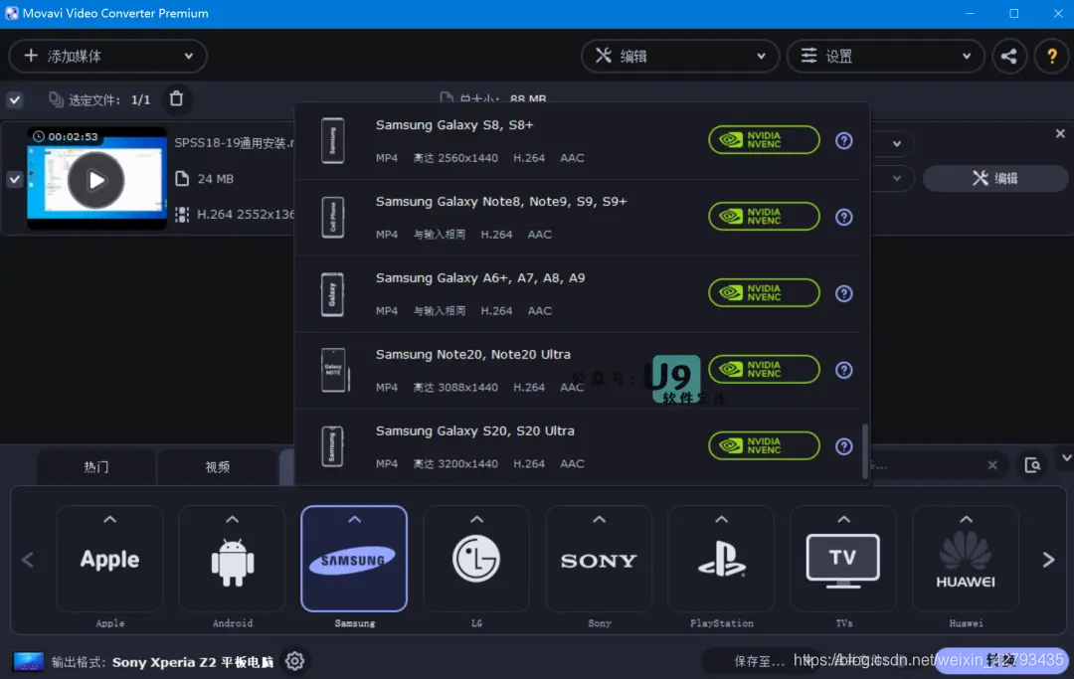
Task: Open the 添加媒体 dropdown
Action: pyautogui.click(x=107, y=56)
